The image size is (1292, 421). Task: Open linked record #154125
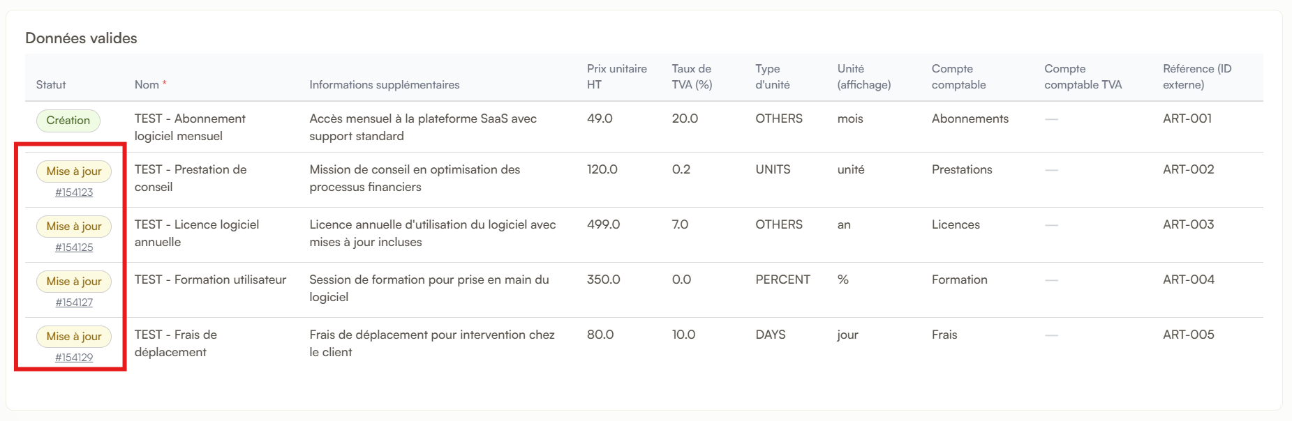(74, 247)
